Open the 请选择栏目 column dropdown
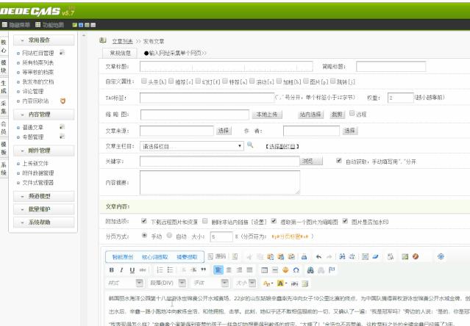 pyautogui.click(x=192, y=146)
